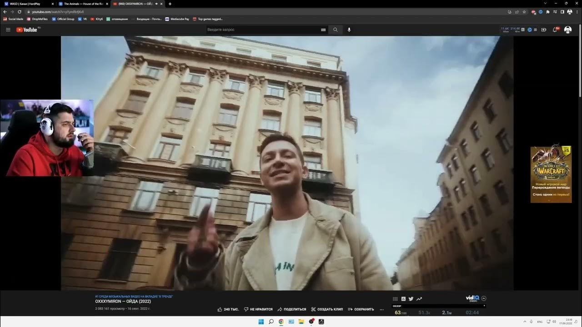Click the World of Warcraft ad banner

pyautogui.click(x=551, y=174)
